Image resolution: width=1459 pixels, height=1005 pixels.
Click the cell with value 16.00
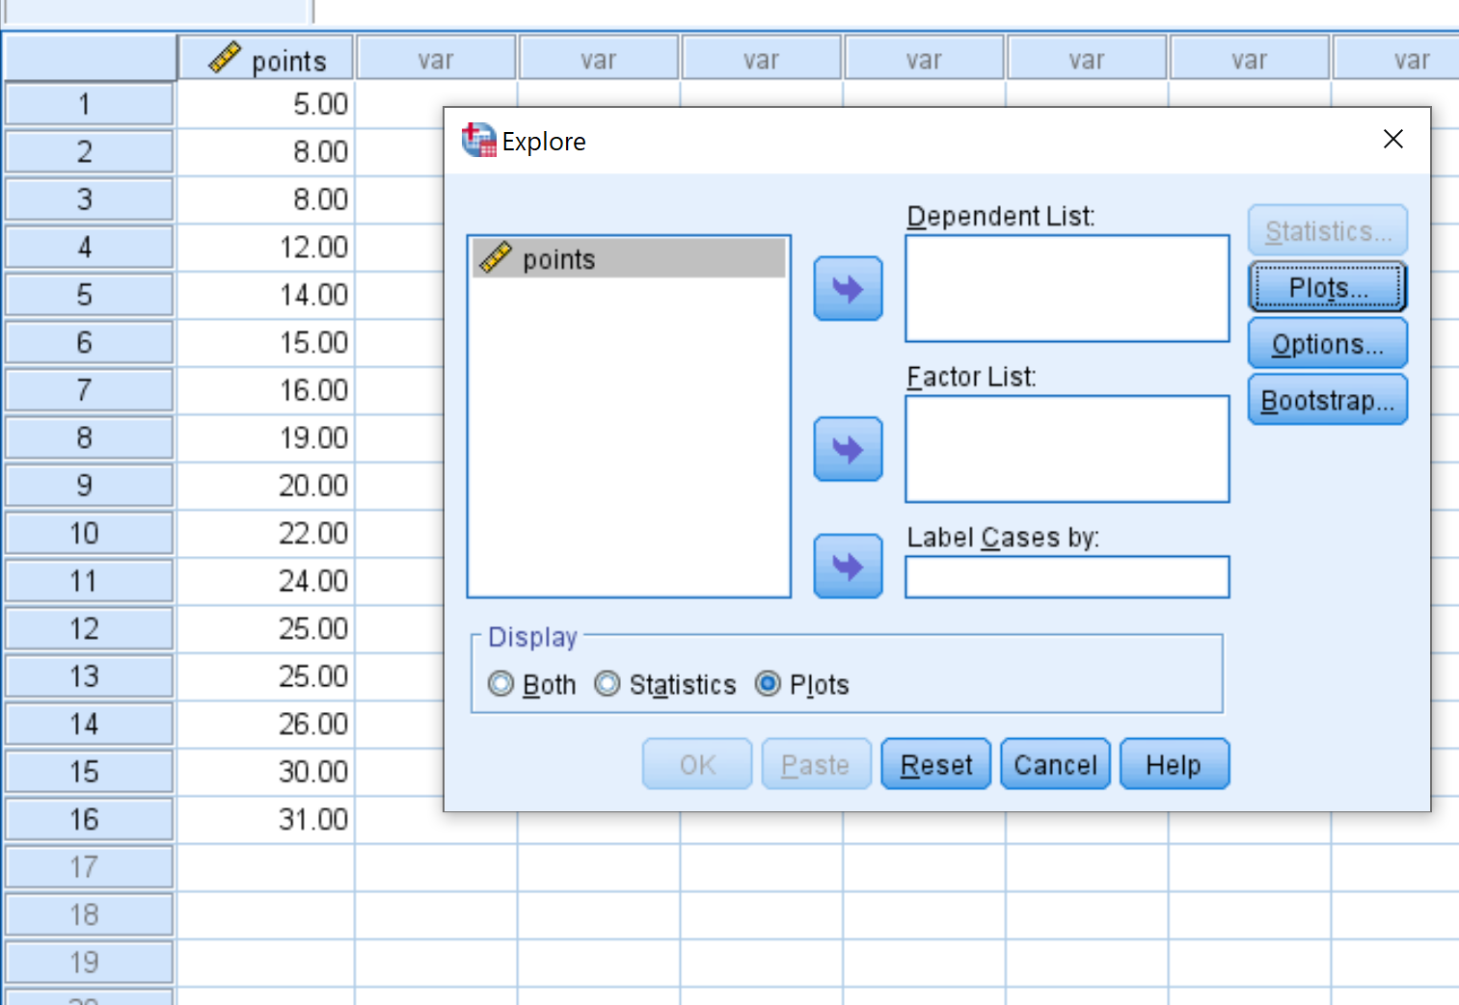(266, 390)
